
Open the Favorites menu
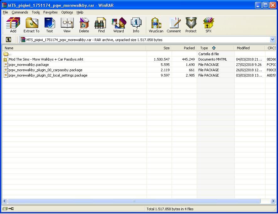click(x=50, y=12)
